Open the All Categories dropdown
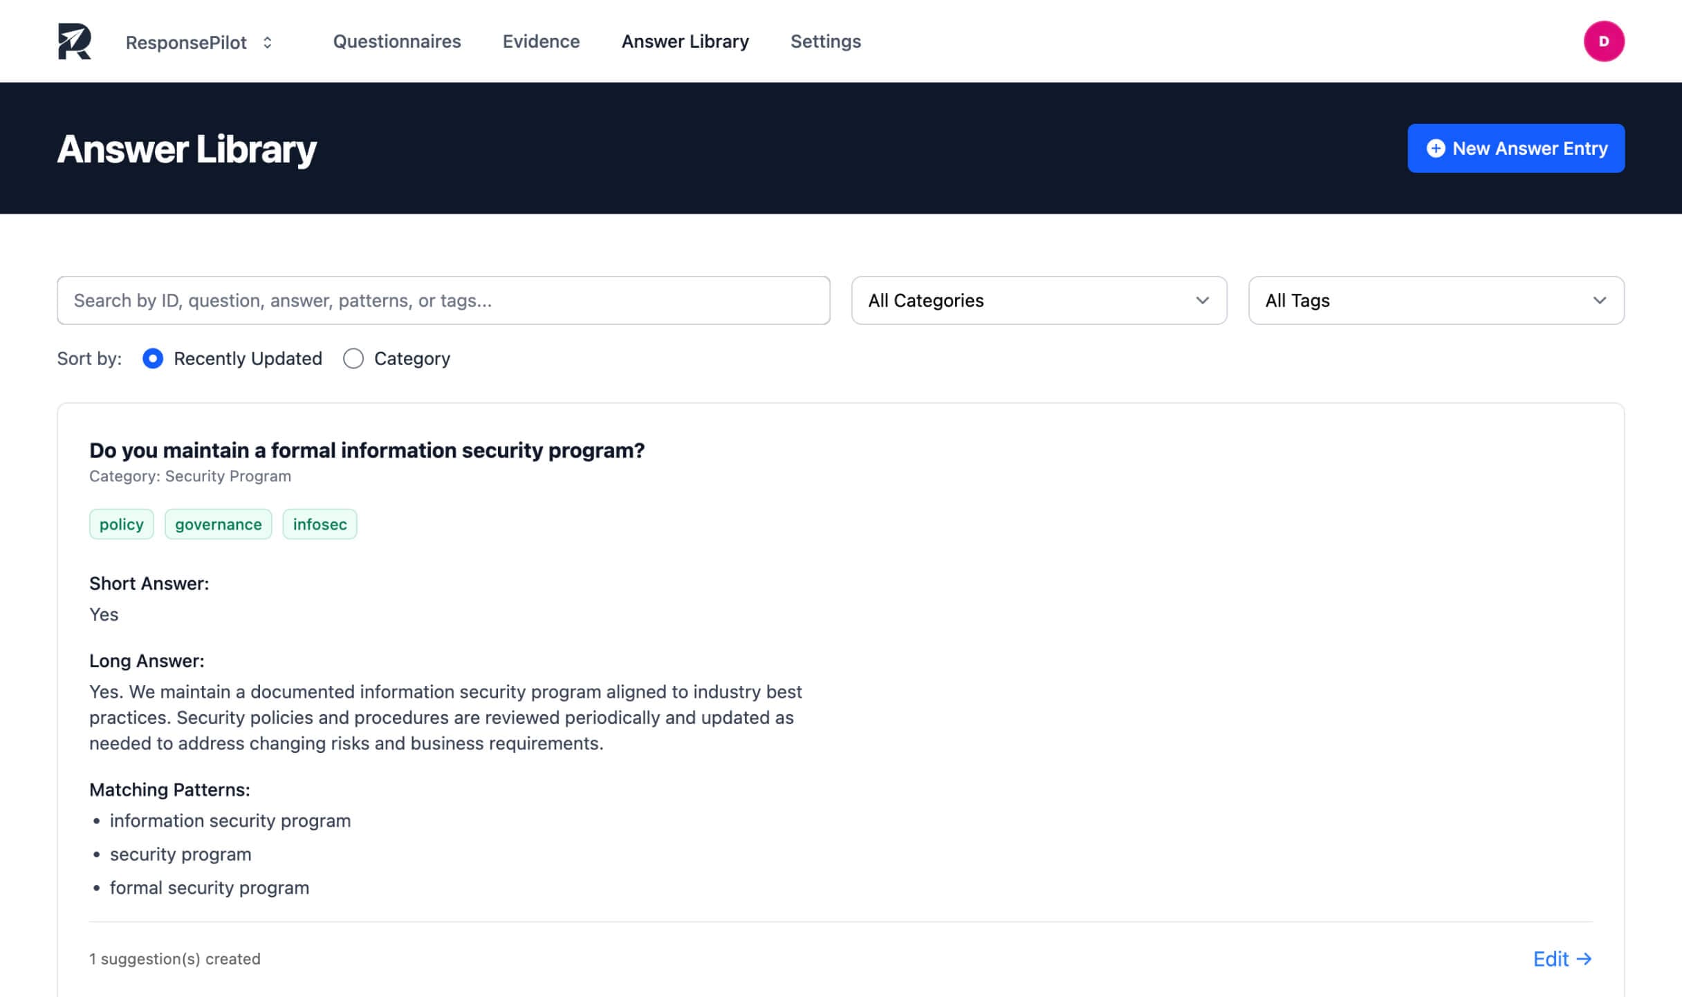This screenshot has height=997, width=1682. tap(1037, 300)
